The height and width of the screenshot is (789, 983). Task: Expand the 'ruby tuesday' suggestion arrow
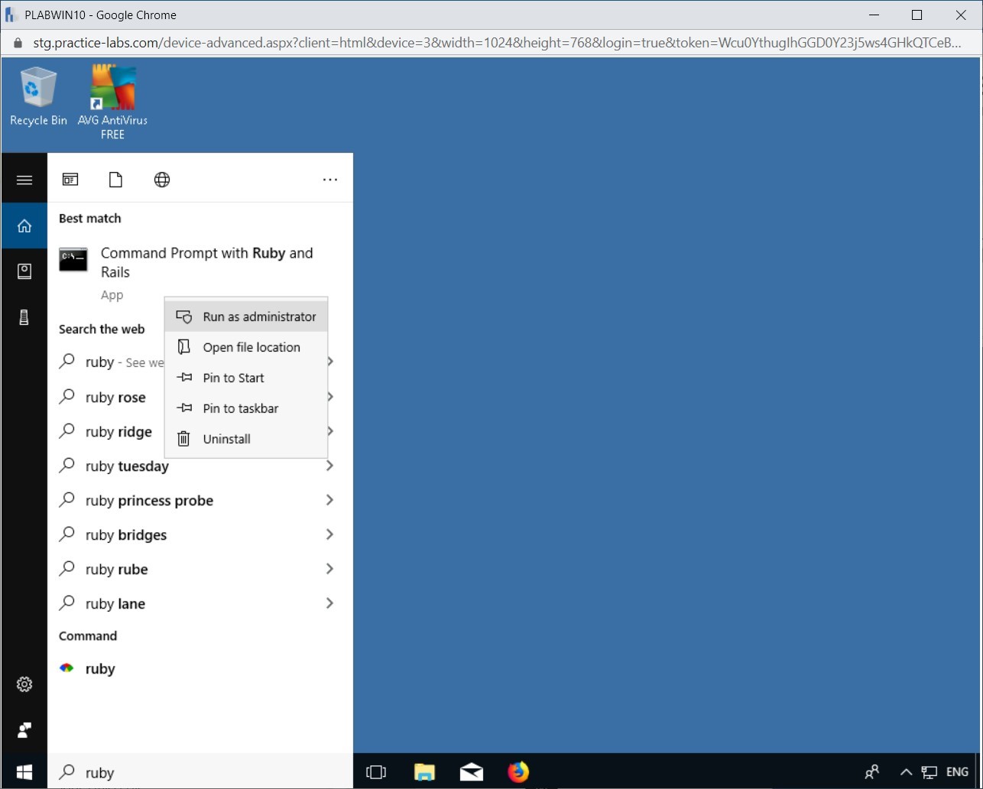[x=329, y=466]
